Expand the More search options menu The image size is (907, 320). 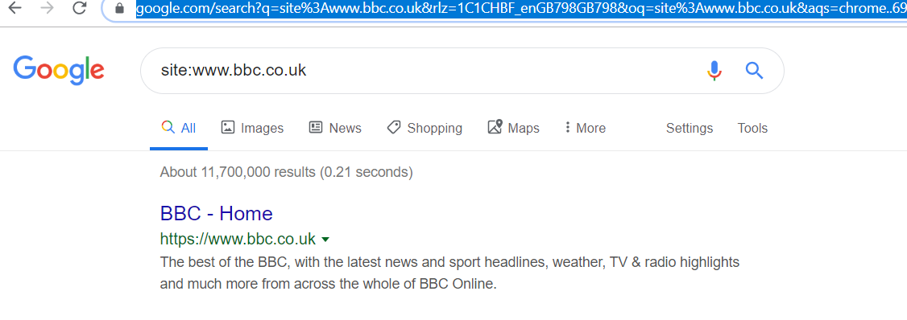coord(585,128)
